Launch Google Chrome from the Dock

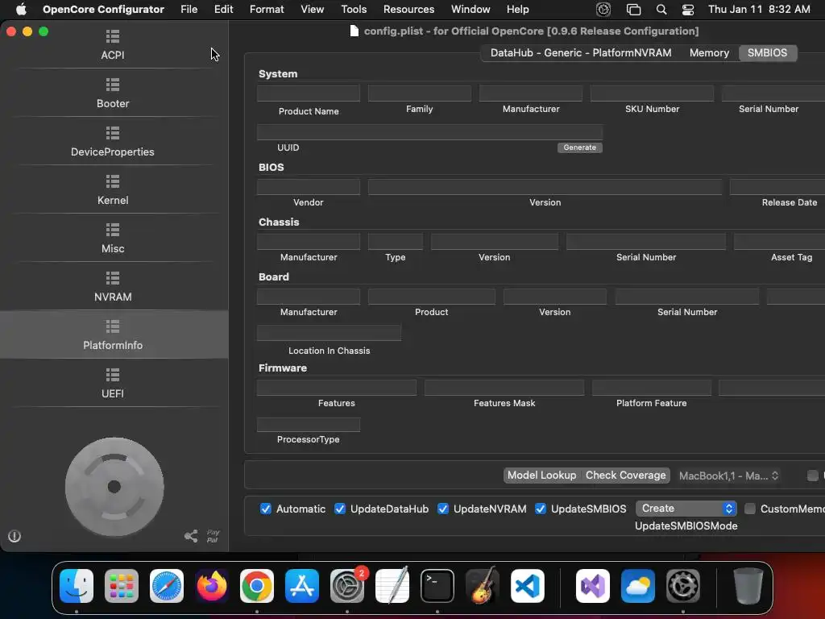click(257, 585)
